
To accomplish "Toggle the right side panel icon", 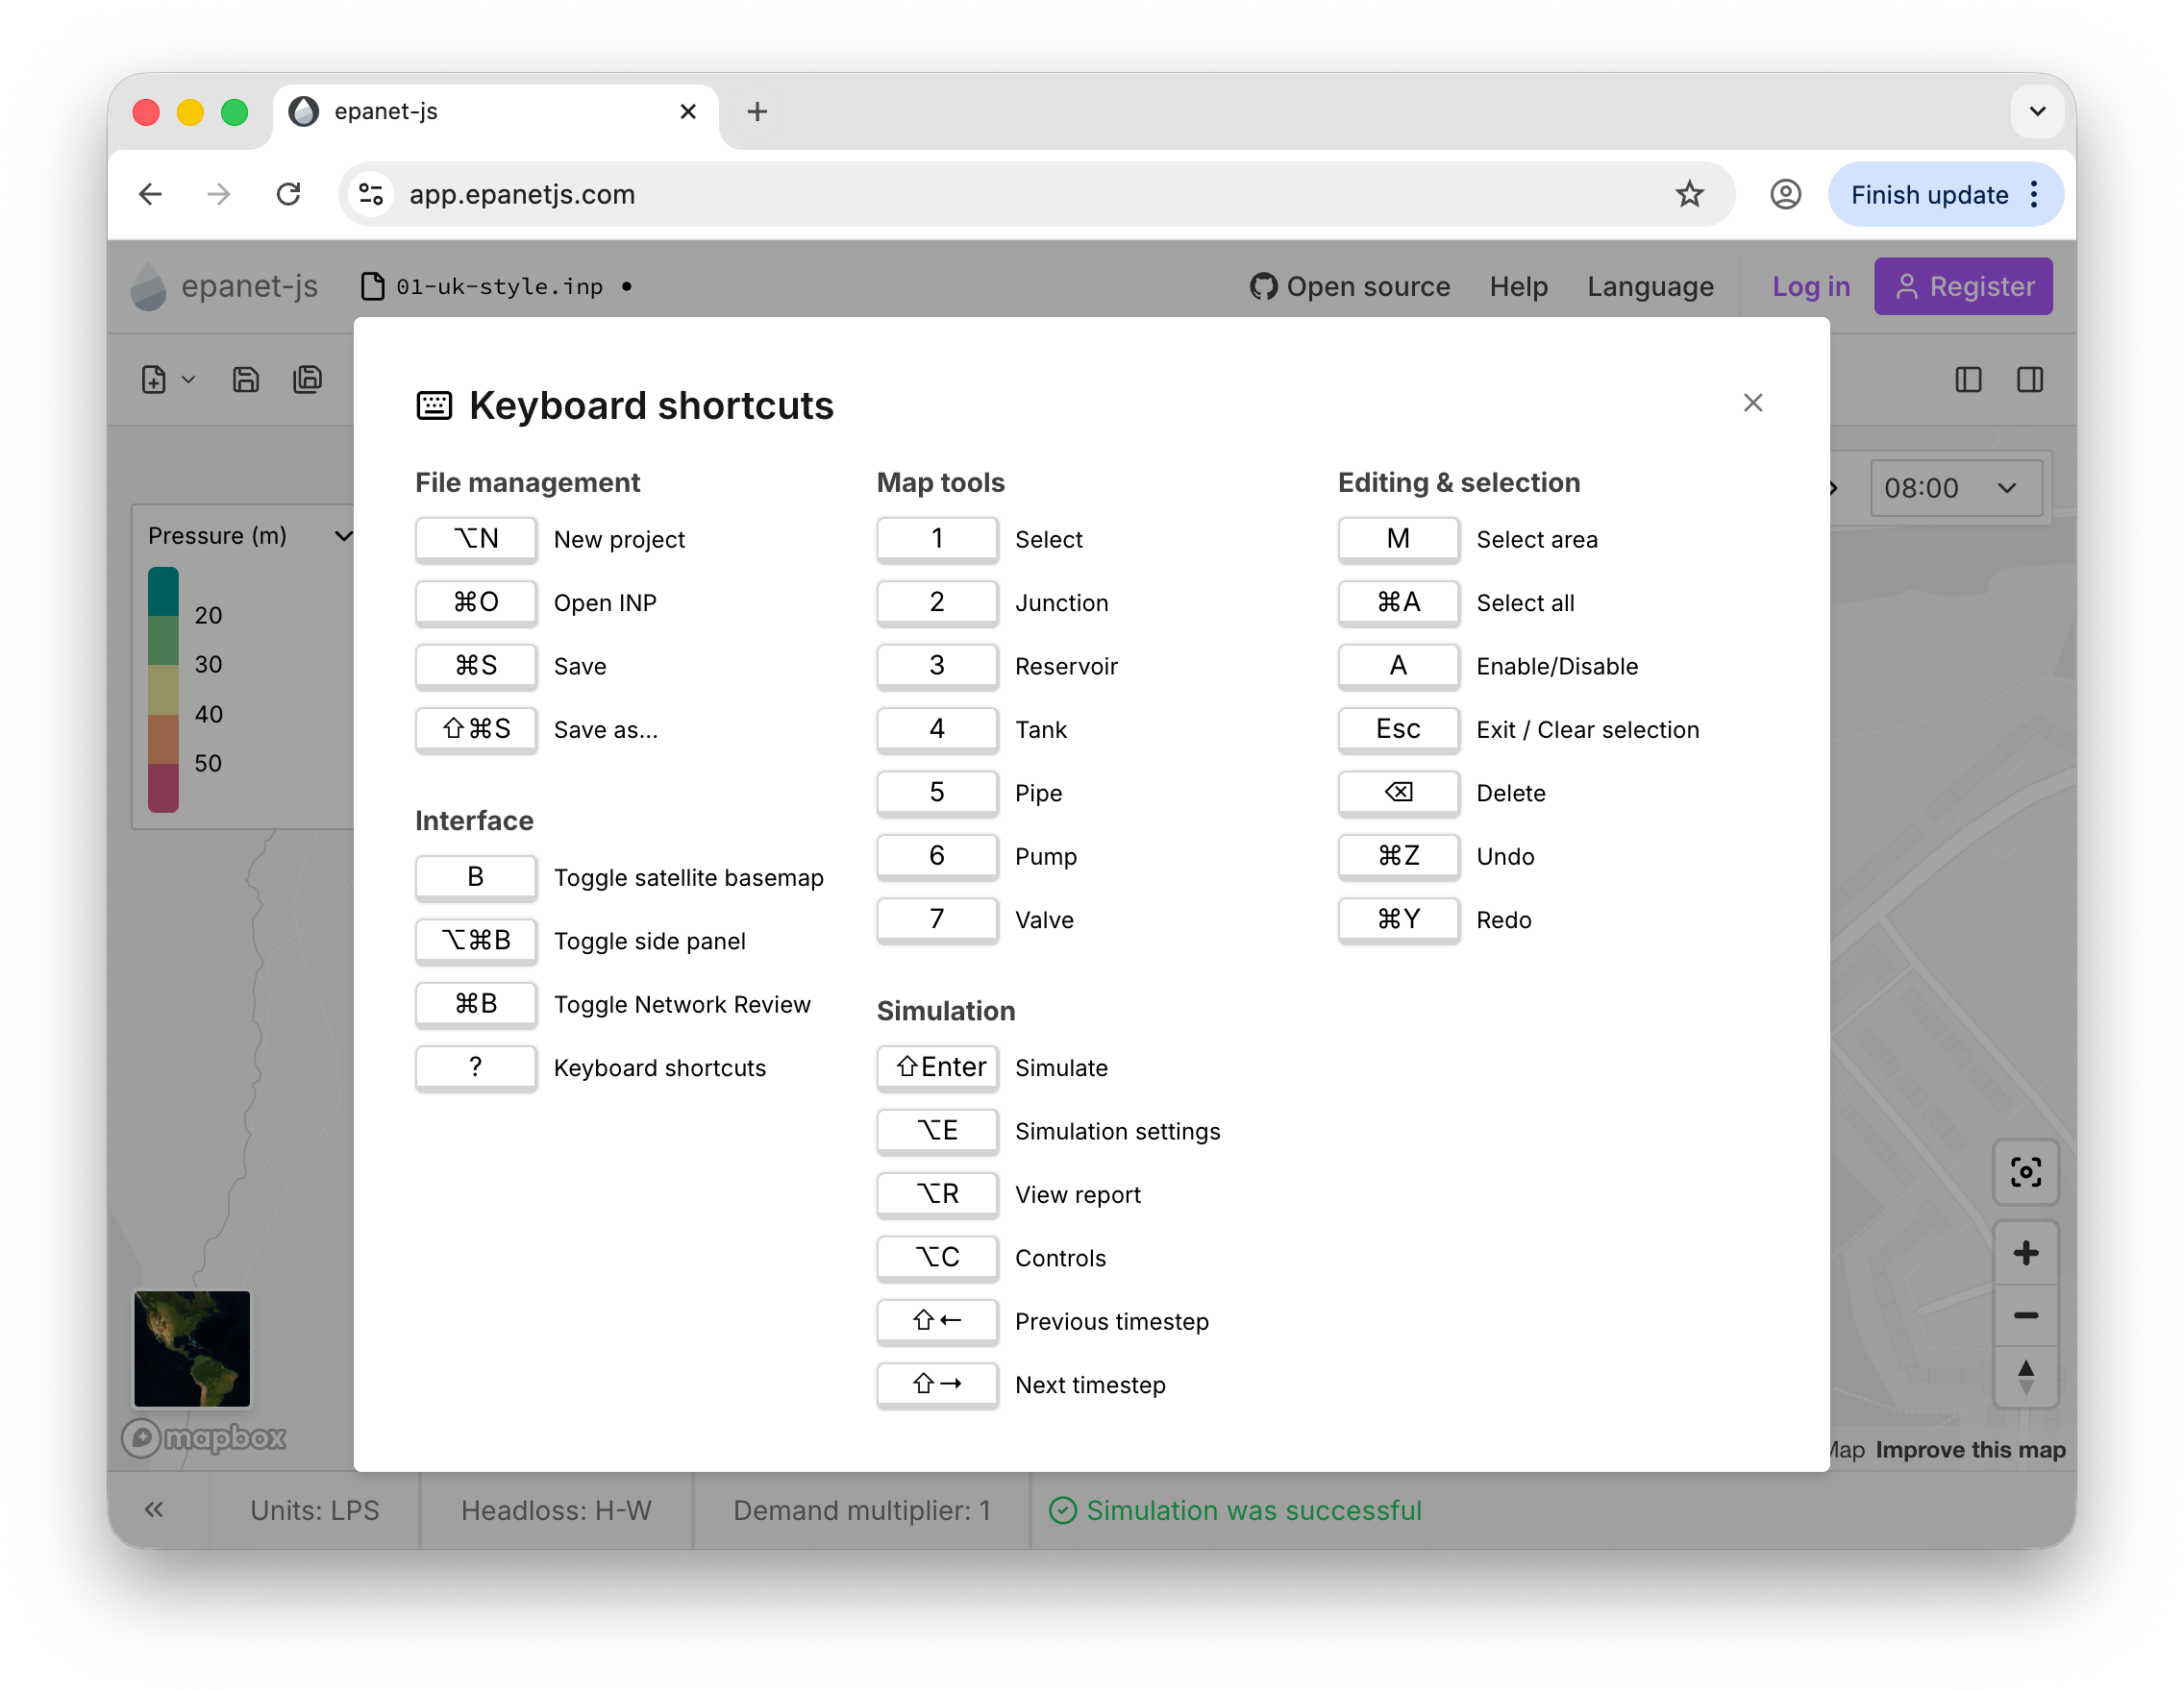I will tap(2029, 380).
